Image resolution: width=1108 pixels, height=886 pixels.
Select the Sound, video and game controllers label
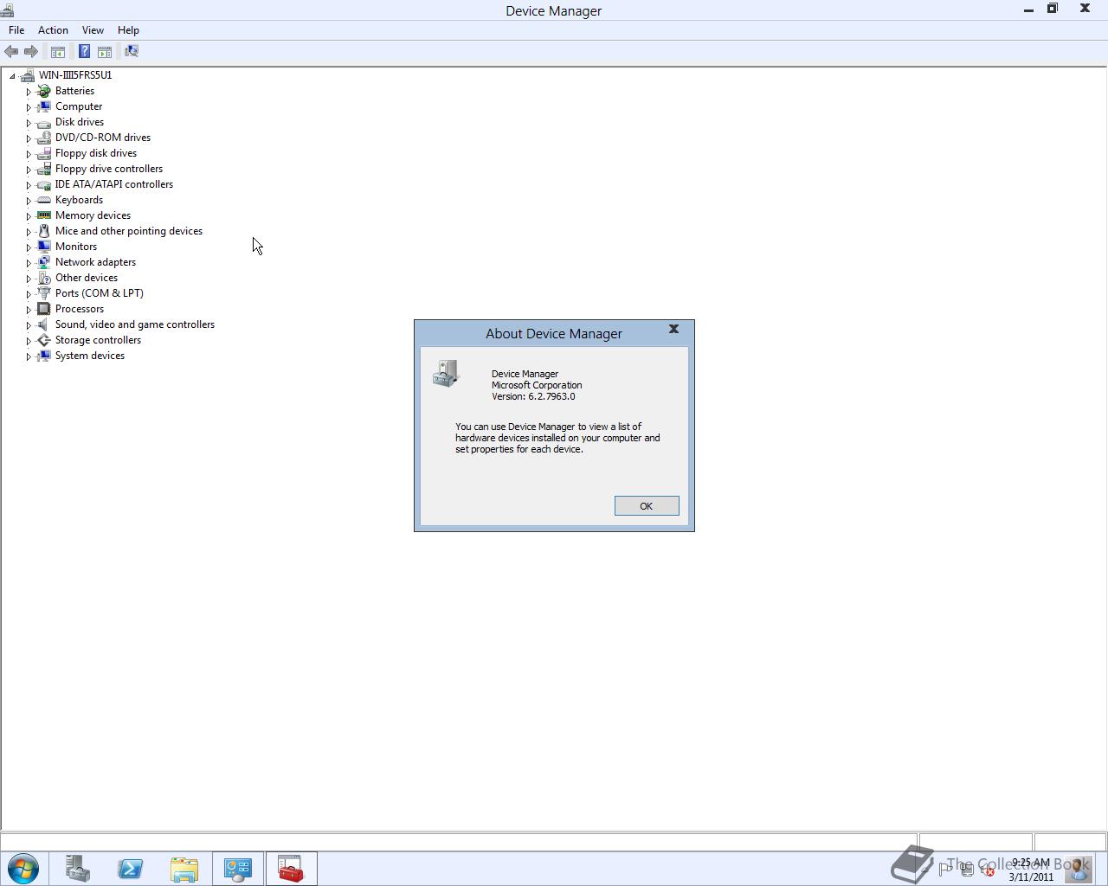(135, 324)
